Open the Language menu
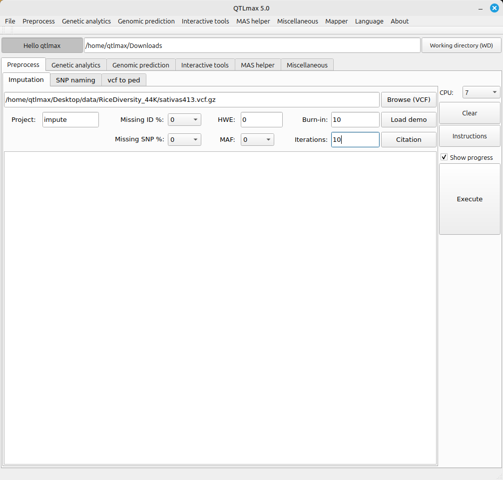The image size is (503, 480). click(369, 21)
